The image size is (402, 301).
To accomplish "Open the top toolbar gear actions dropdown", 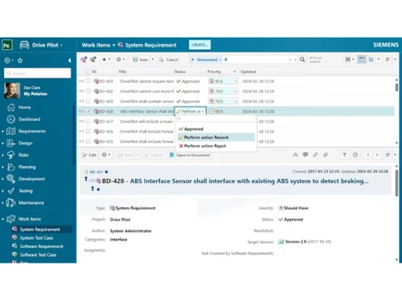I will pyautogui.click(x=121, y=59).
